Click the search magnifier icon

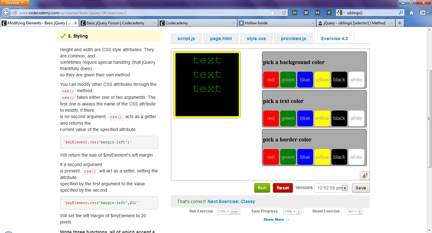coord(401,13)
